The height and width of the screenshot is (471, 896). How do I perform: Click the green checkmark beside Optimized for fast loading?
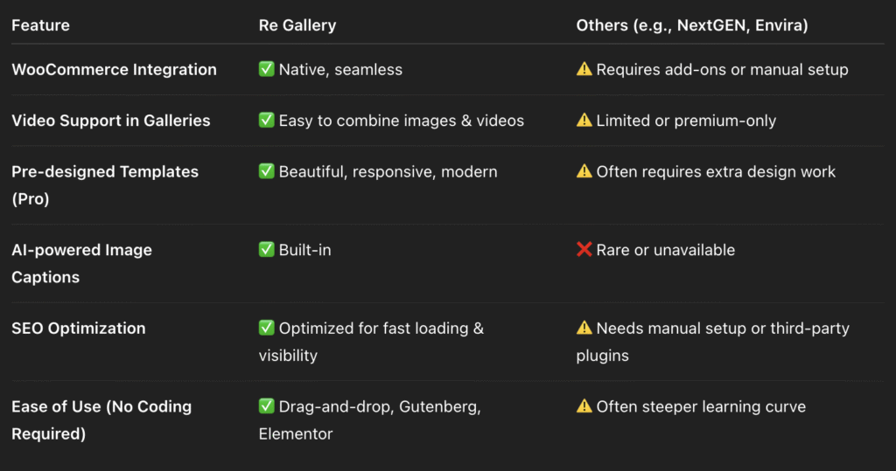click(266, 328)
